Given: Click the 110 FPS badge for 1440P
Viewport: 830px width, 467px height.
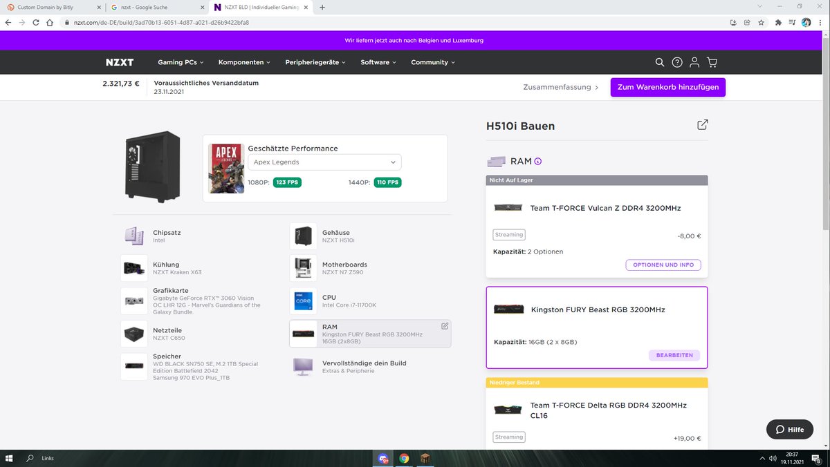Looking at the screenshot, I should pyautogui.click(x=388, y=182).
